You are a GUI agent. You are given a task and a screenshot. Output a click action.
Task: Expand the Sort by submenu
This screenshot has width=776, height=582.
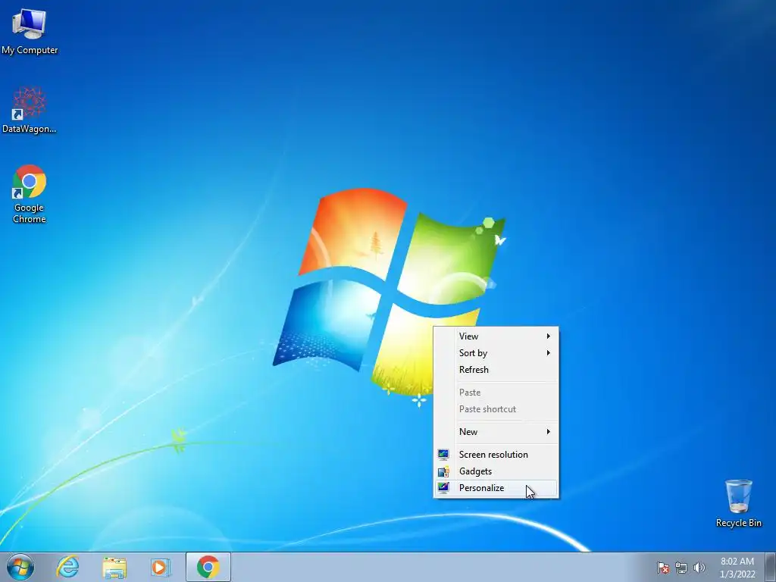(496, 353)
